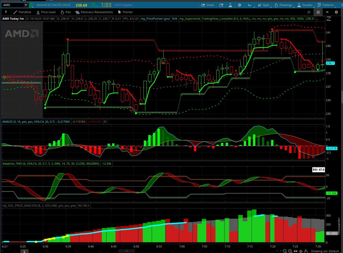Open chart settings gear in top toolbar

[x=239, y=5]
